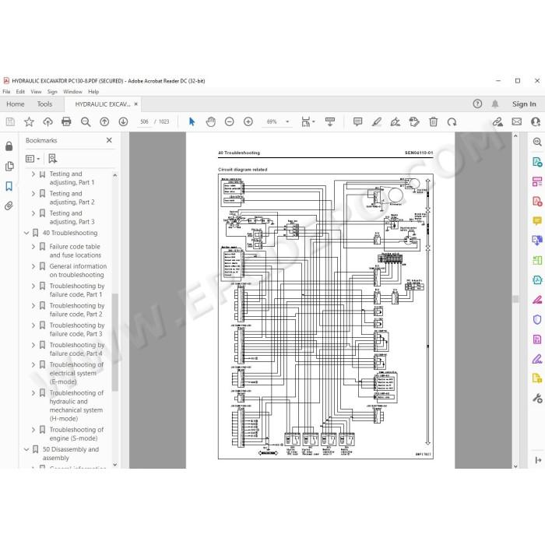Open zoom level dropdown at 69%
545x545 pixels.
(x=287, y=121)
